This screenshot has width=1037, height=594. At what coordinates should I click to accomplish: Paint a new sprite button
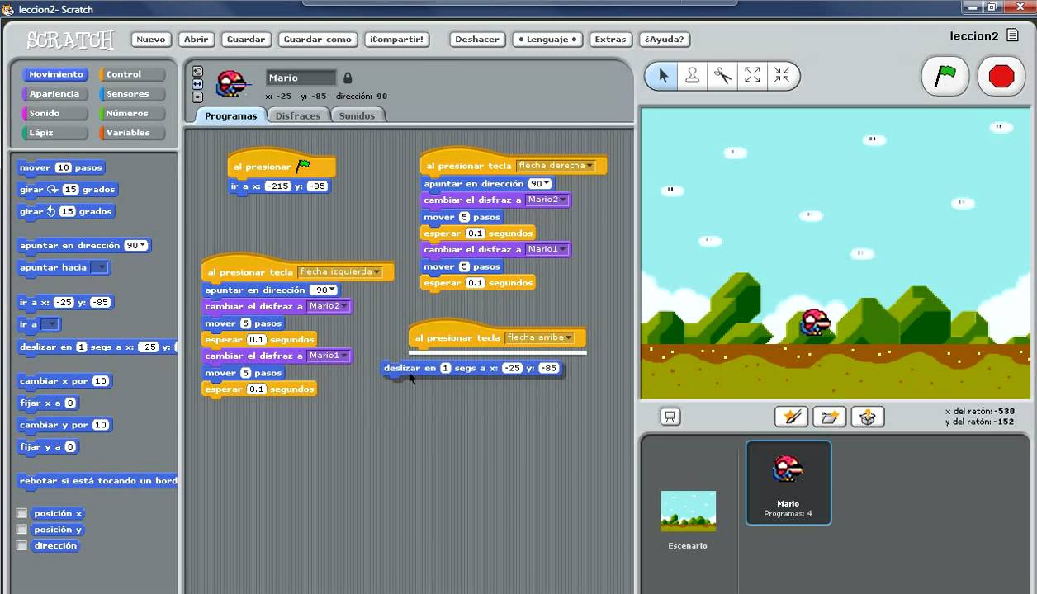click(791, 417)
